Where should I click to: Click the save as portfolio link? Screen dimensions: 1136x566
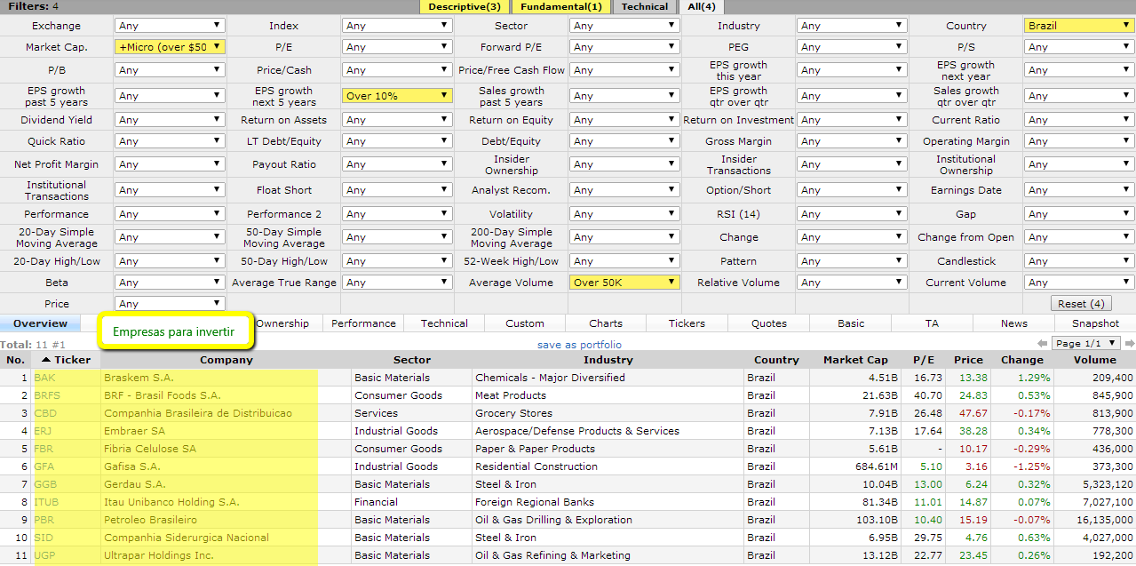pyautogui.click(x=579, y=345)
